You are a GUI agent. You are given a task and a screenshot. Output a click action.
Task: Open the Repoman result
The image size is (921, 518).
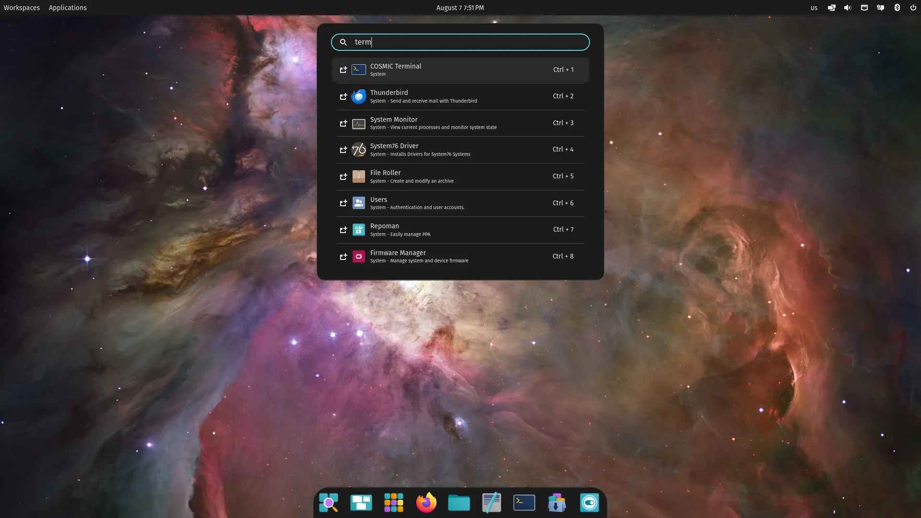(x=460, y=230)
